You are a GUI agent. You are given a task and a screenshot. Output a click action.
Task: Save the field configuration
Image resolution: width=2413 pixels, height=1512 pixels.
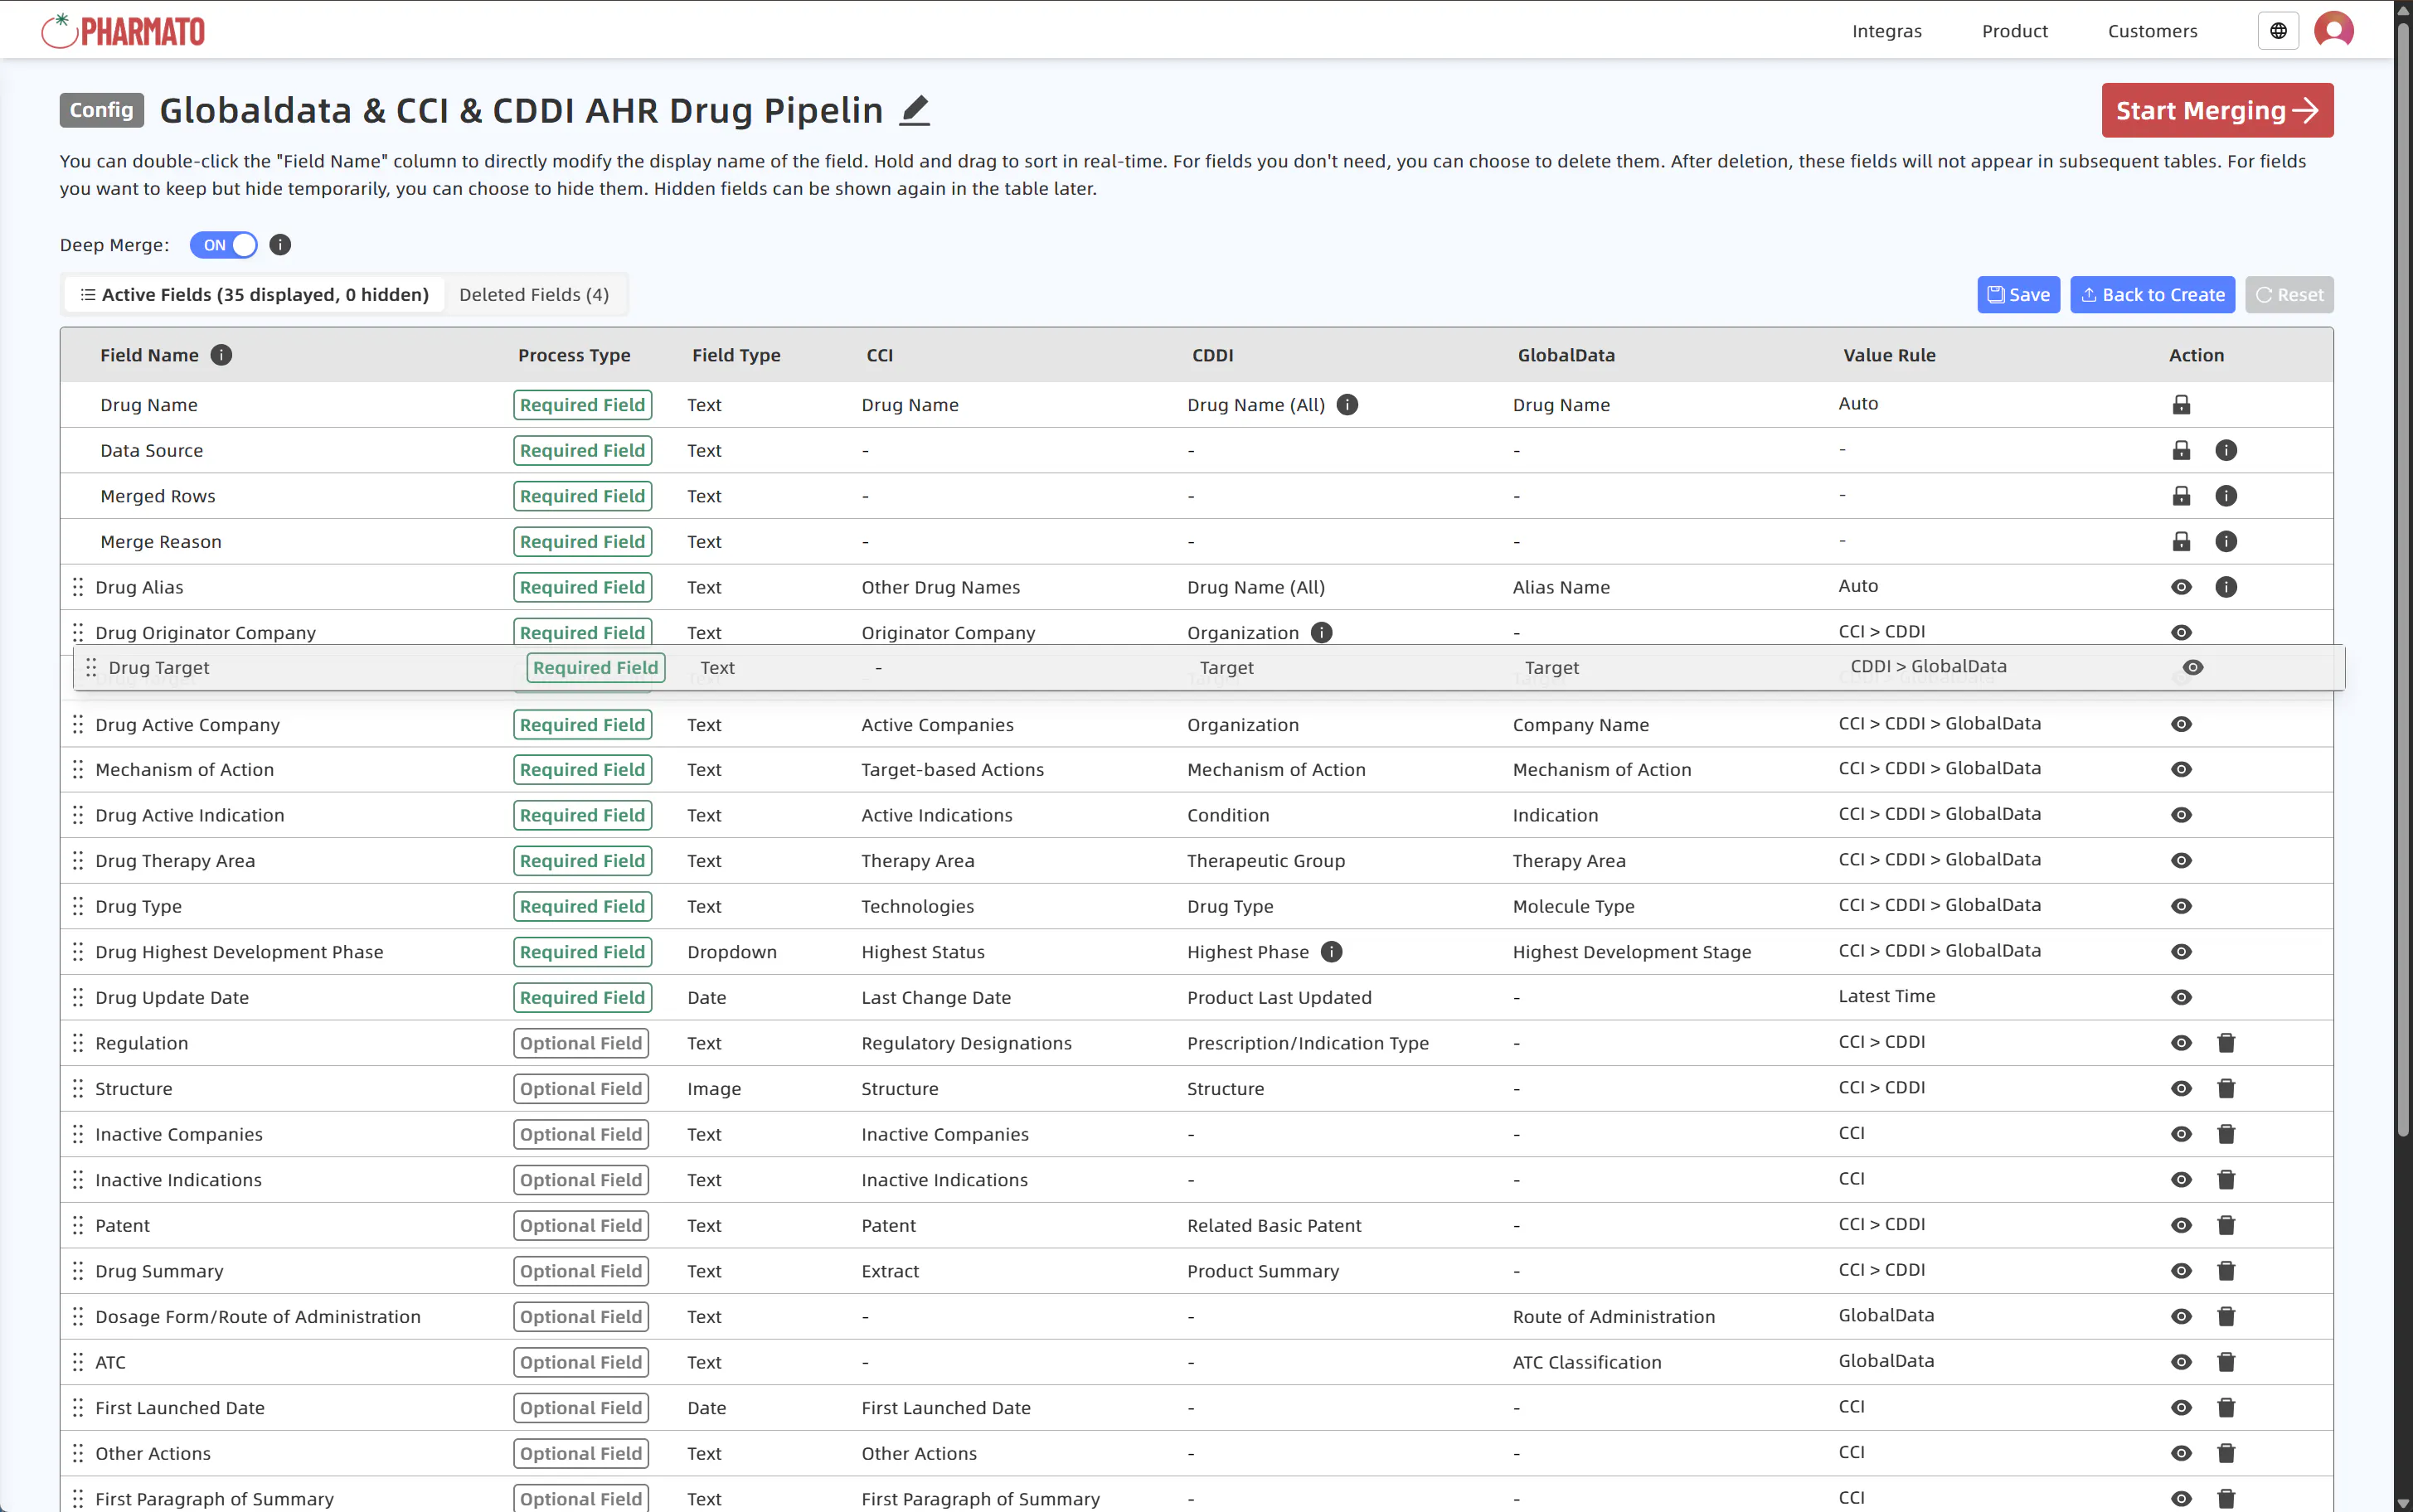[2018, 295]
